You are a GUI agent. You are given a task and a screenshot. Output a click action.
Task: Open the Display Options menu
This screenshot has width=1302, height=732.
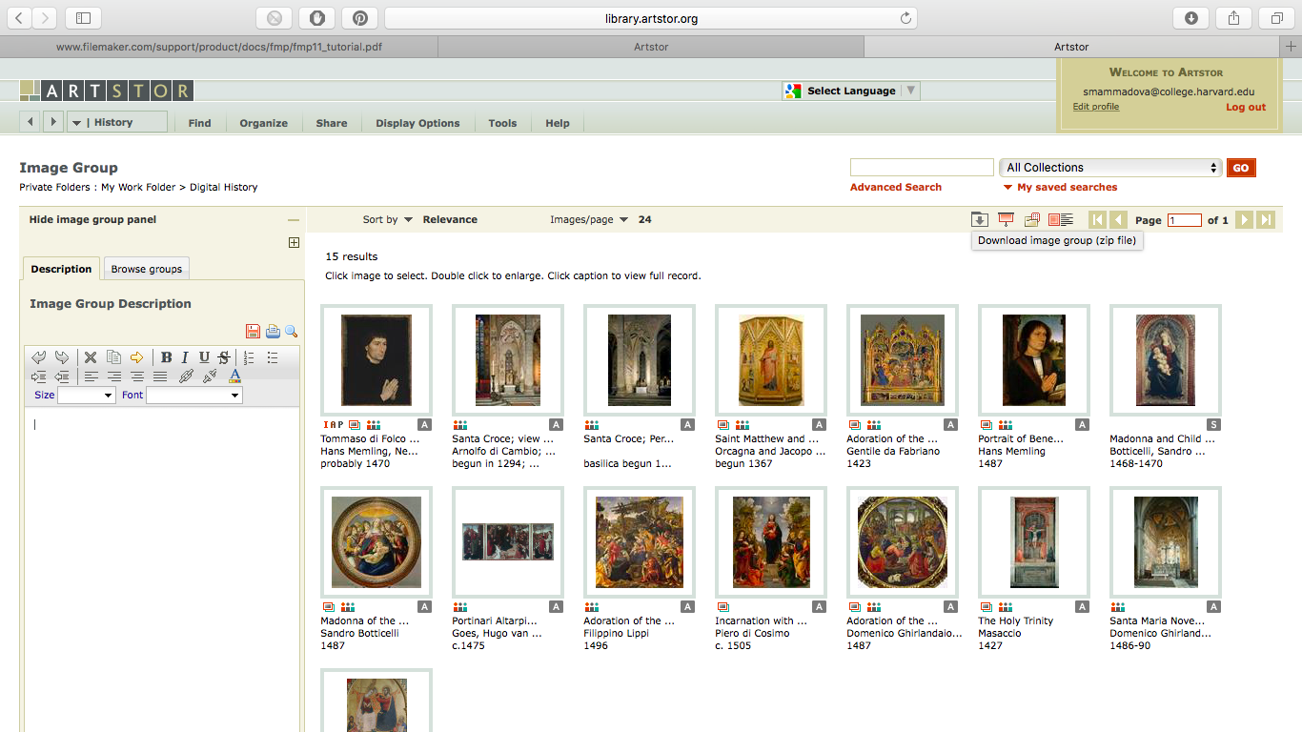(x=417, y=123)
